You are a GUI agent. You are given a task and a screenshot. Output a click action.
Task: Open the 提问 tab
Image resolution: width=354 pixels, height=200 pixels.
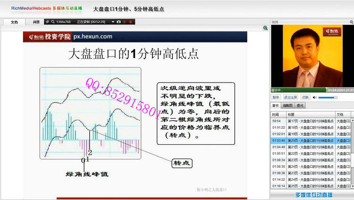tap(300, 106)
